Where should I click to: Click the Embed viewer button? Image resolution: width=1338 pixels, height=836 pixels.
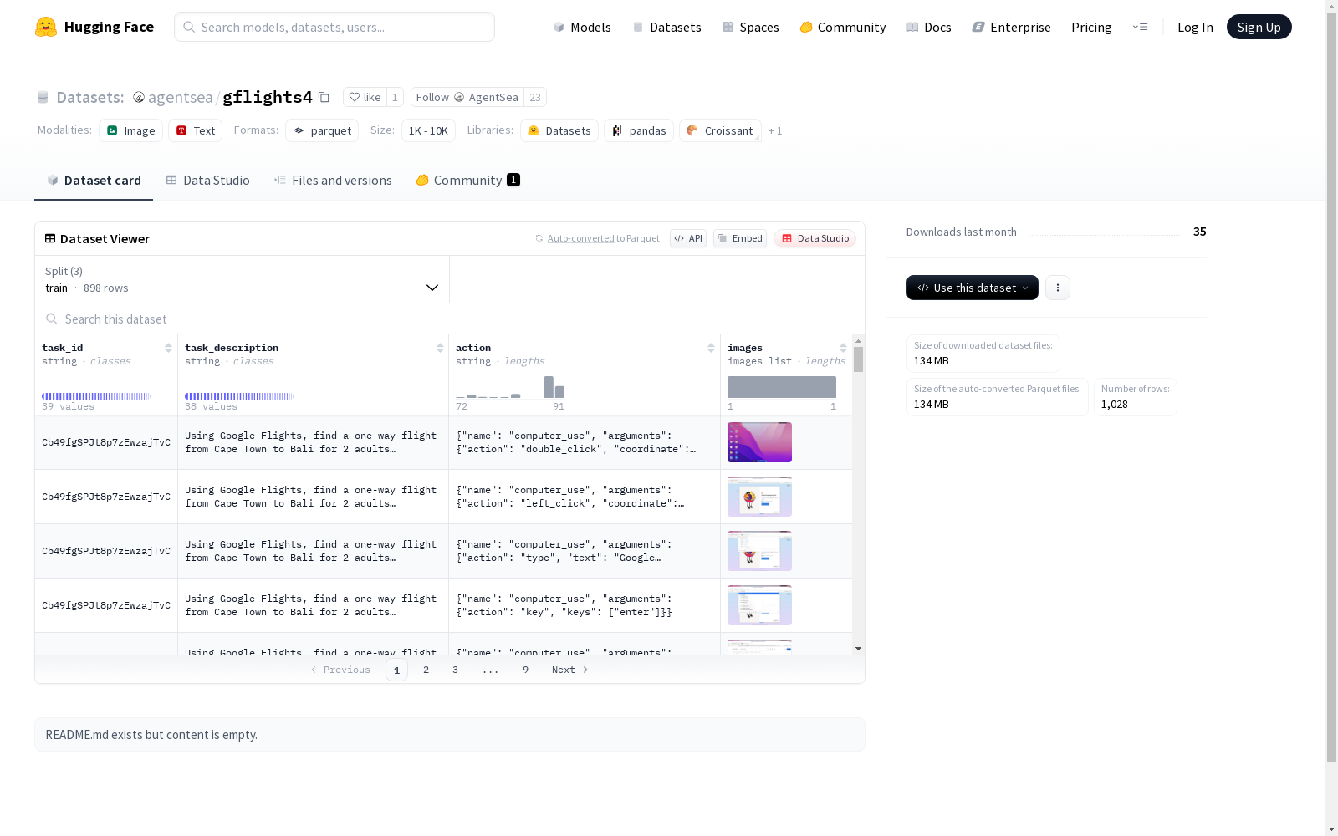[x=740, y=238]
